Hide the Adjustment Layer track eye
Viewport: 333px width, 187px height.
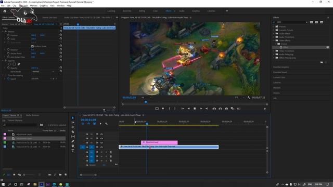(x=101, y=142)
